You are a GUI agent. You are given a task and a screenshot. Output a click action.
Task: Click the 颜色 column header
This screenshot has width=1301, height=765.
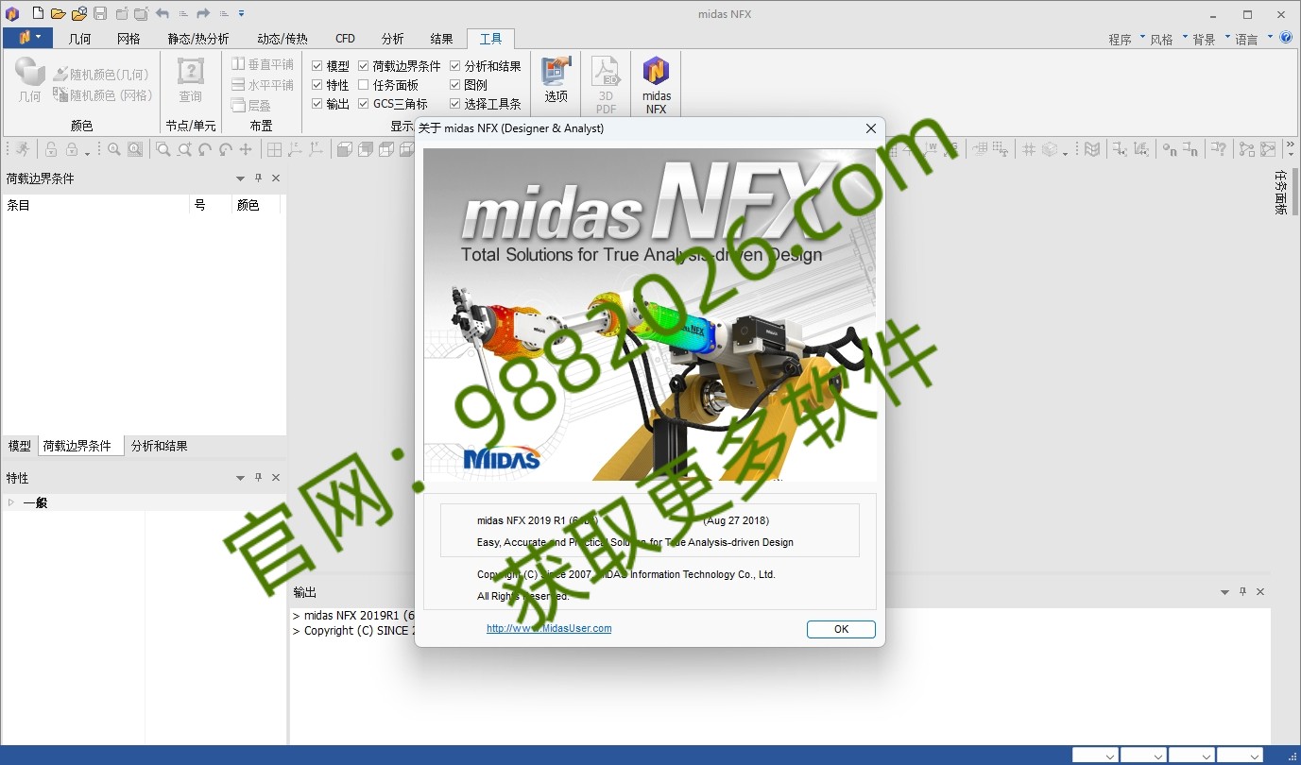(258, 205)
